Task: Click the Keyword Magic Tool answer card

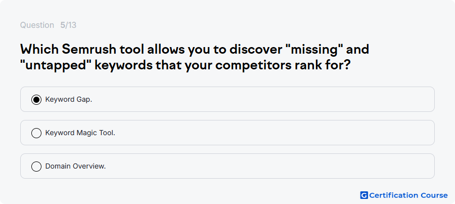Action: 227,133
